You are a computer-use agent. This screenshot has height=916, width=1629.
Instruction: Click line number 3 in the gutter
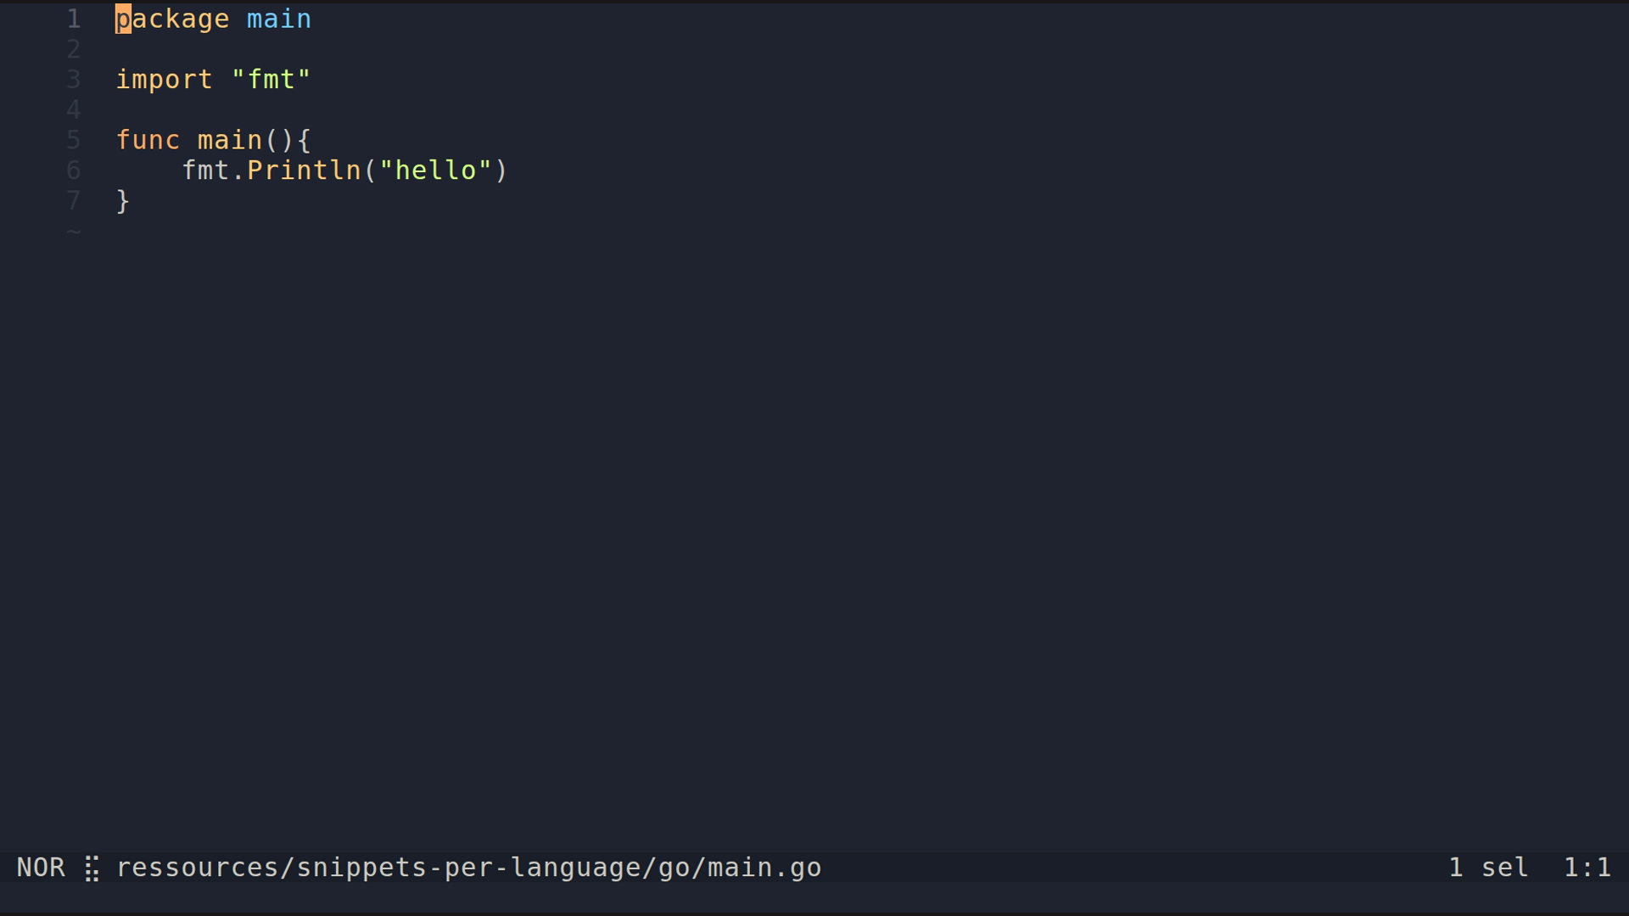[74, 80]
